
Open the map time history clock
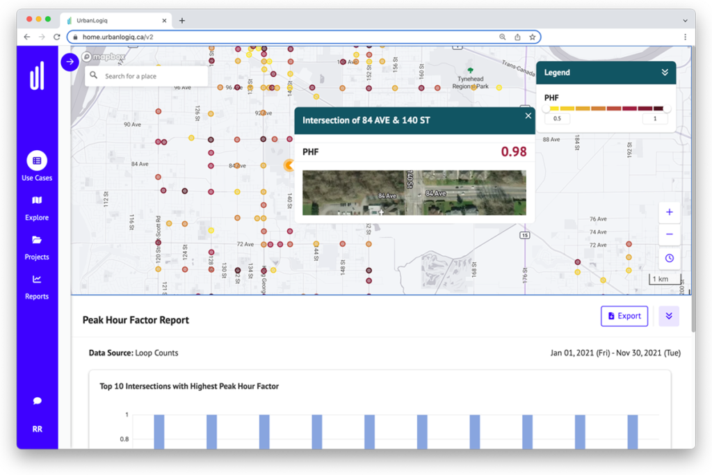tap(669, 258)
